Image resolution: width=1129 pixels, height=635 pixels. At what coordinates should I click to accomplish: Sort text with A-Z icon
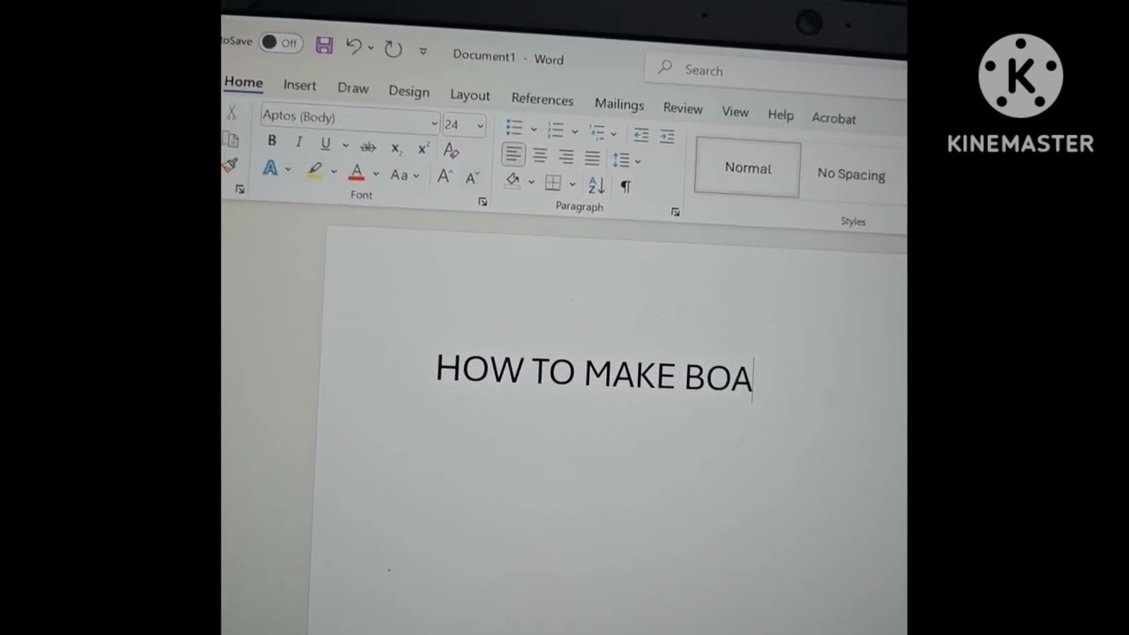click(x=596, y=185)
